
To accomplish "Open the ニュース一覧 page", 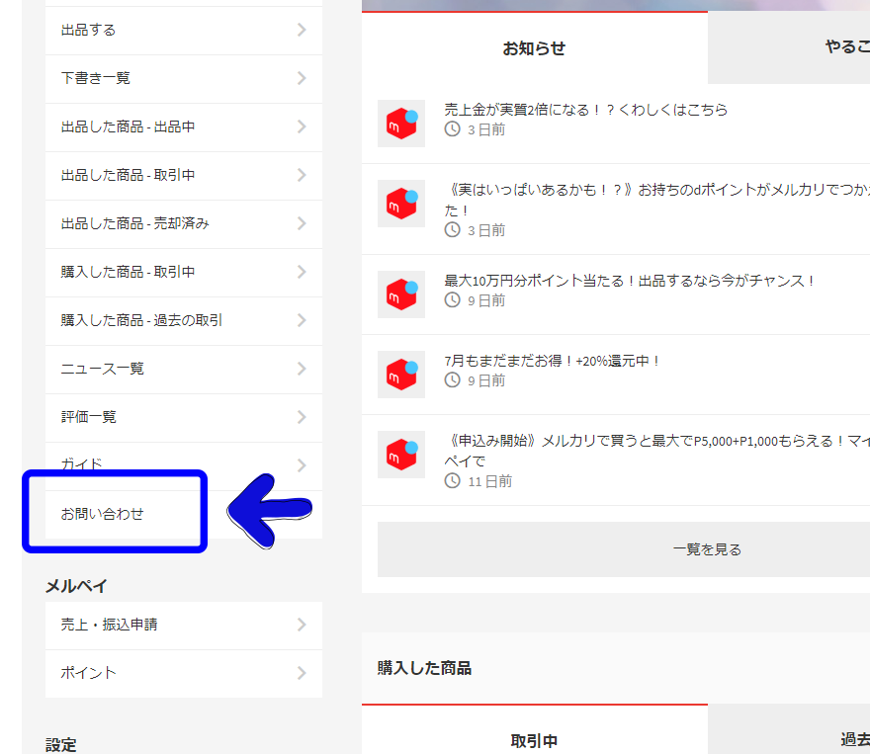I will click(x=183, y=369).
